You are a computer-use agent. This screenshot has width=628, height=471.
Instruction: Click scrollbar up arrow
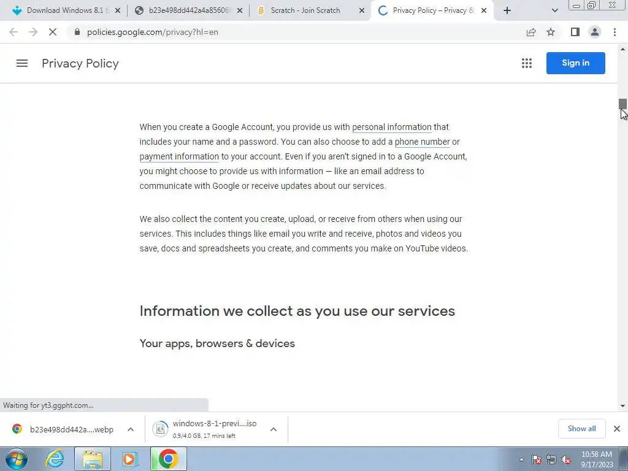click(622, 49)
